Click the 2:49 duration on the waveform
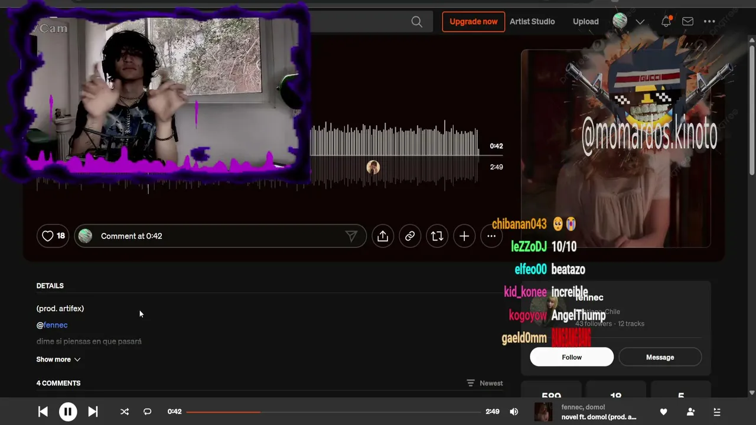Screen dimensions: 756x425 point(496,167)
